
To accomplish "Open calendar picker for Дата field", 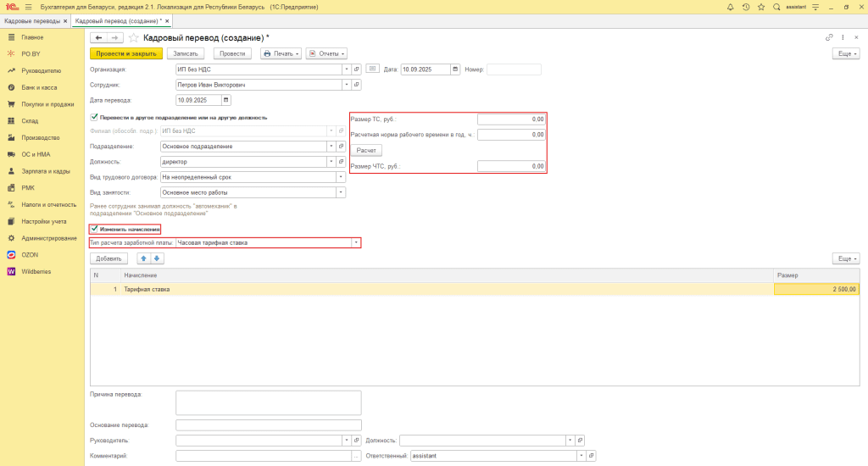I will (x=455, y=69).
